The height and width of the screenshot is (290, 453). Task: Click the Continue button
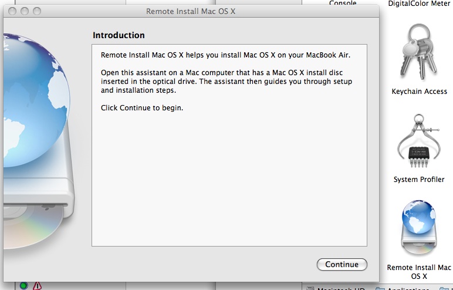pos(342,265)
